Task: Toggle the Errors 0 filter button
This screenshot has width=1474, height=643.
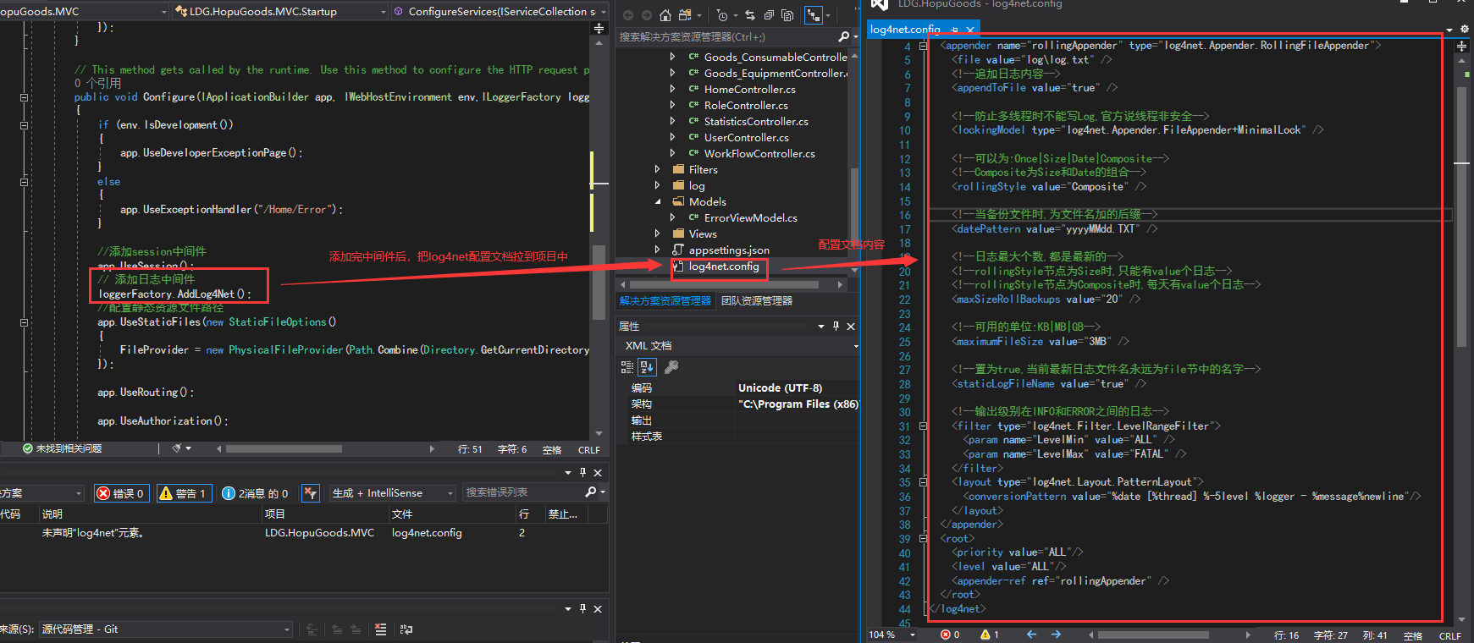Action: [122, 493]
